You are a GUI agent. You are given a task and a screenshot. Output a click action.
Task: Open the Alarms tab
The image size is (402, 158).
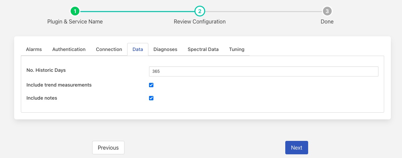pyautogui.click(x=34, y=49)
